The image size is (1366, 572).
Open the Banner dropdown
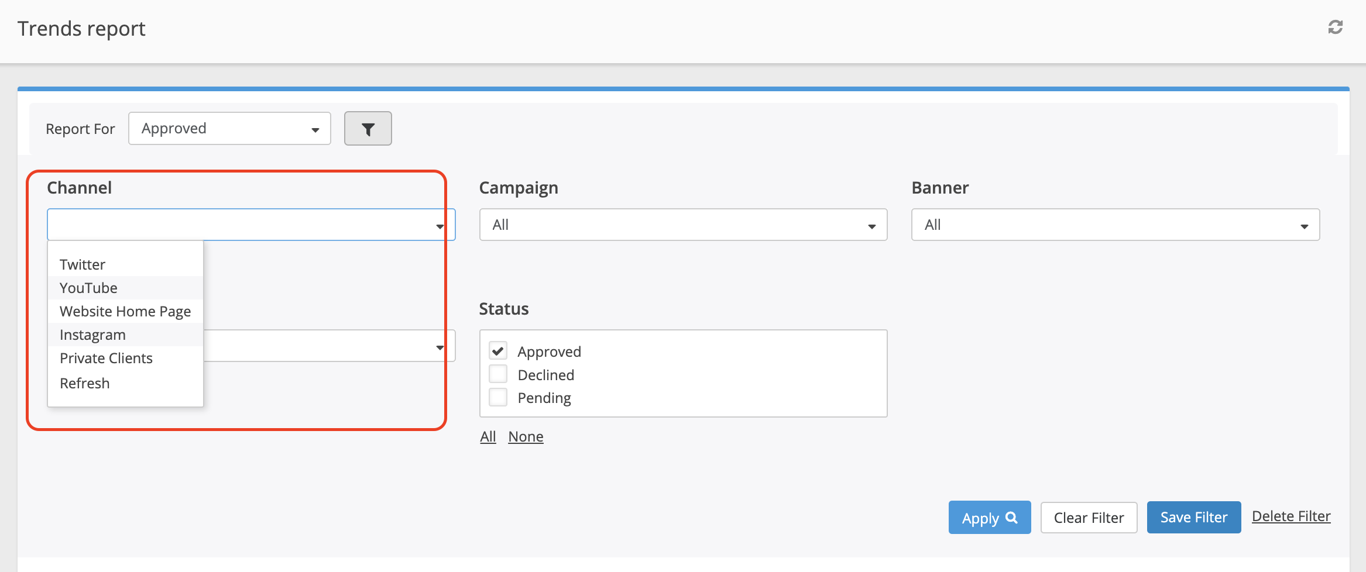pos(1115,225)
